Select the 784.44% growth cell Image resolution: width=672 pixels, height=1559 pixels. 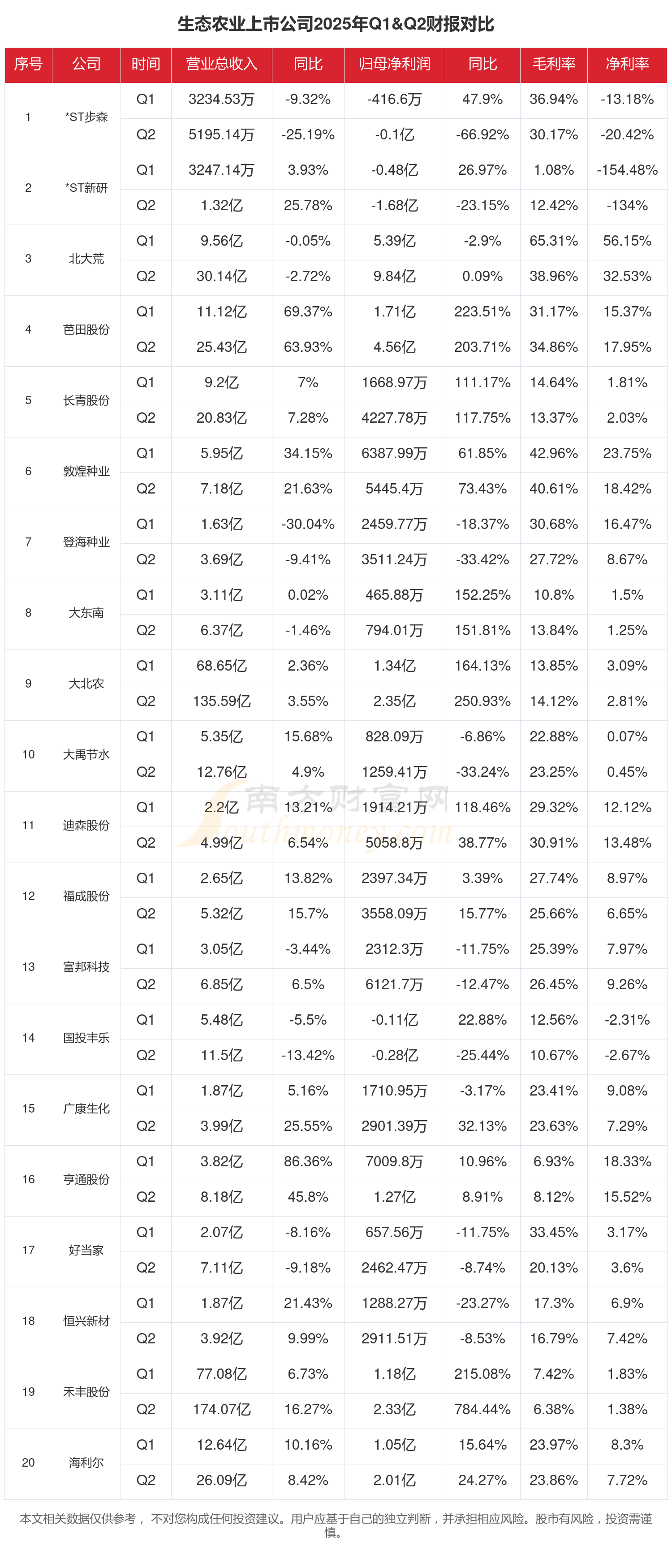coord(482,1410)
